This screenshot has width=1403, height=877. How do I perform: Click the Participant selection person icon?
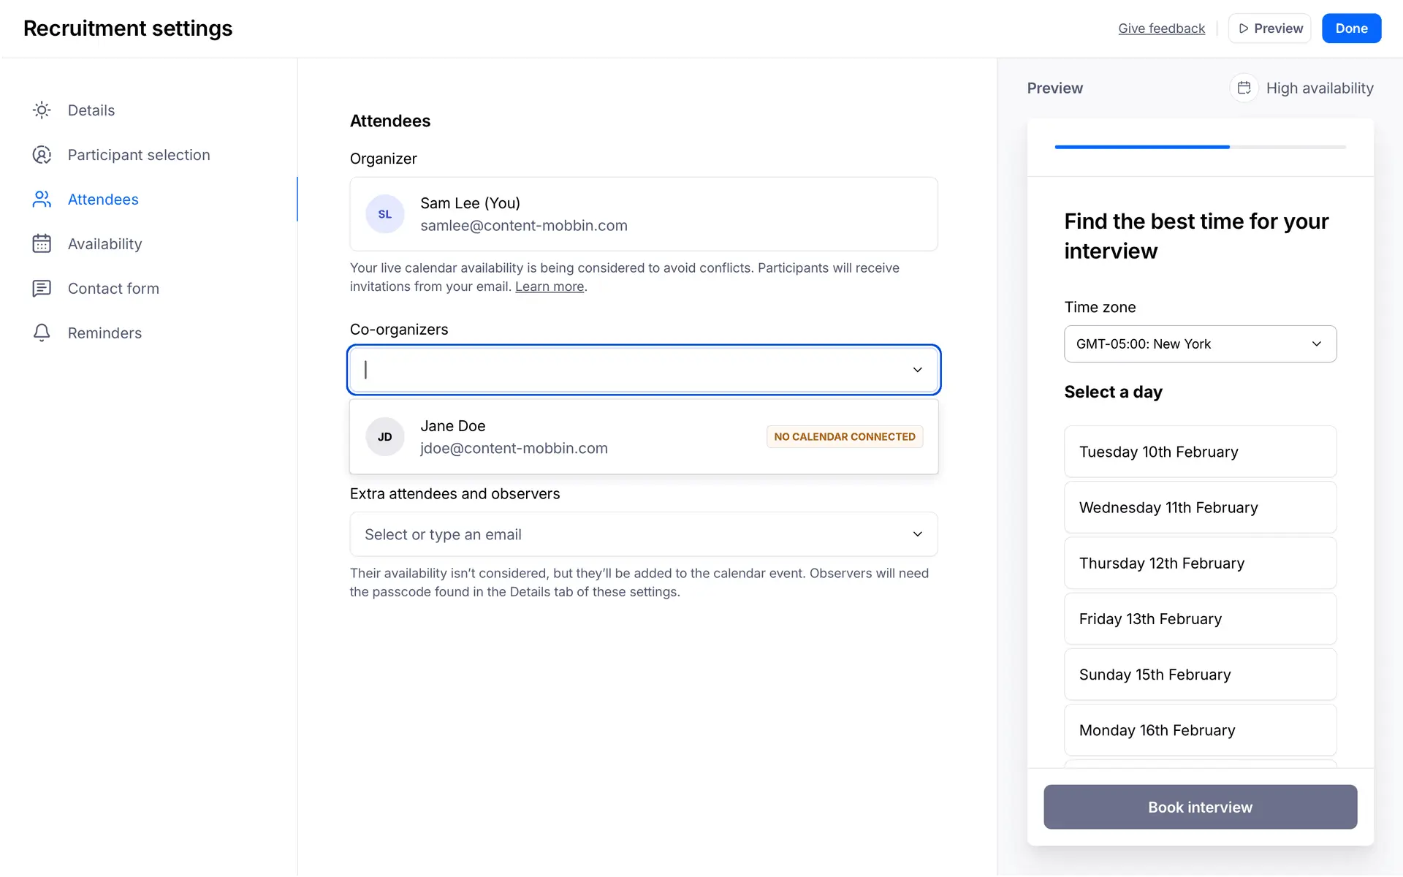42,155
